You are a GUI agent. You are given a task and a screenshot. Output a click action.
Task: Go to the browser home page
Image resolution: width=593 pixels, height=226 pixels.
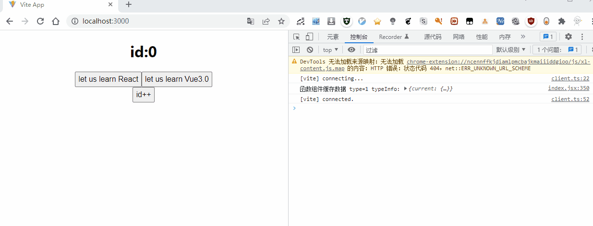click(x=56, y=21)
